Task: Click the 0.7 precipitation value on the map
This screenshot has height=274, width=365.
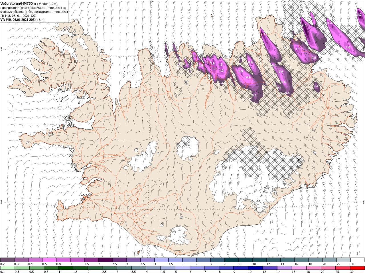Action: [187, 65]
